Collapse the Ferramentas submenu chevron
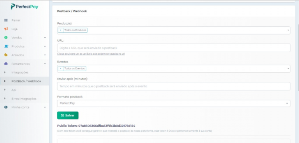299x143 pixels. click(x=45, y=64)
